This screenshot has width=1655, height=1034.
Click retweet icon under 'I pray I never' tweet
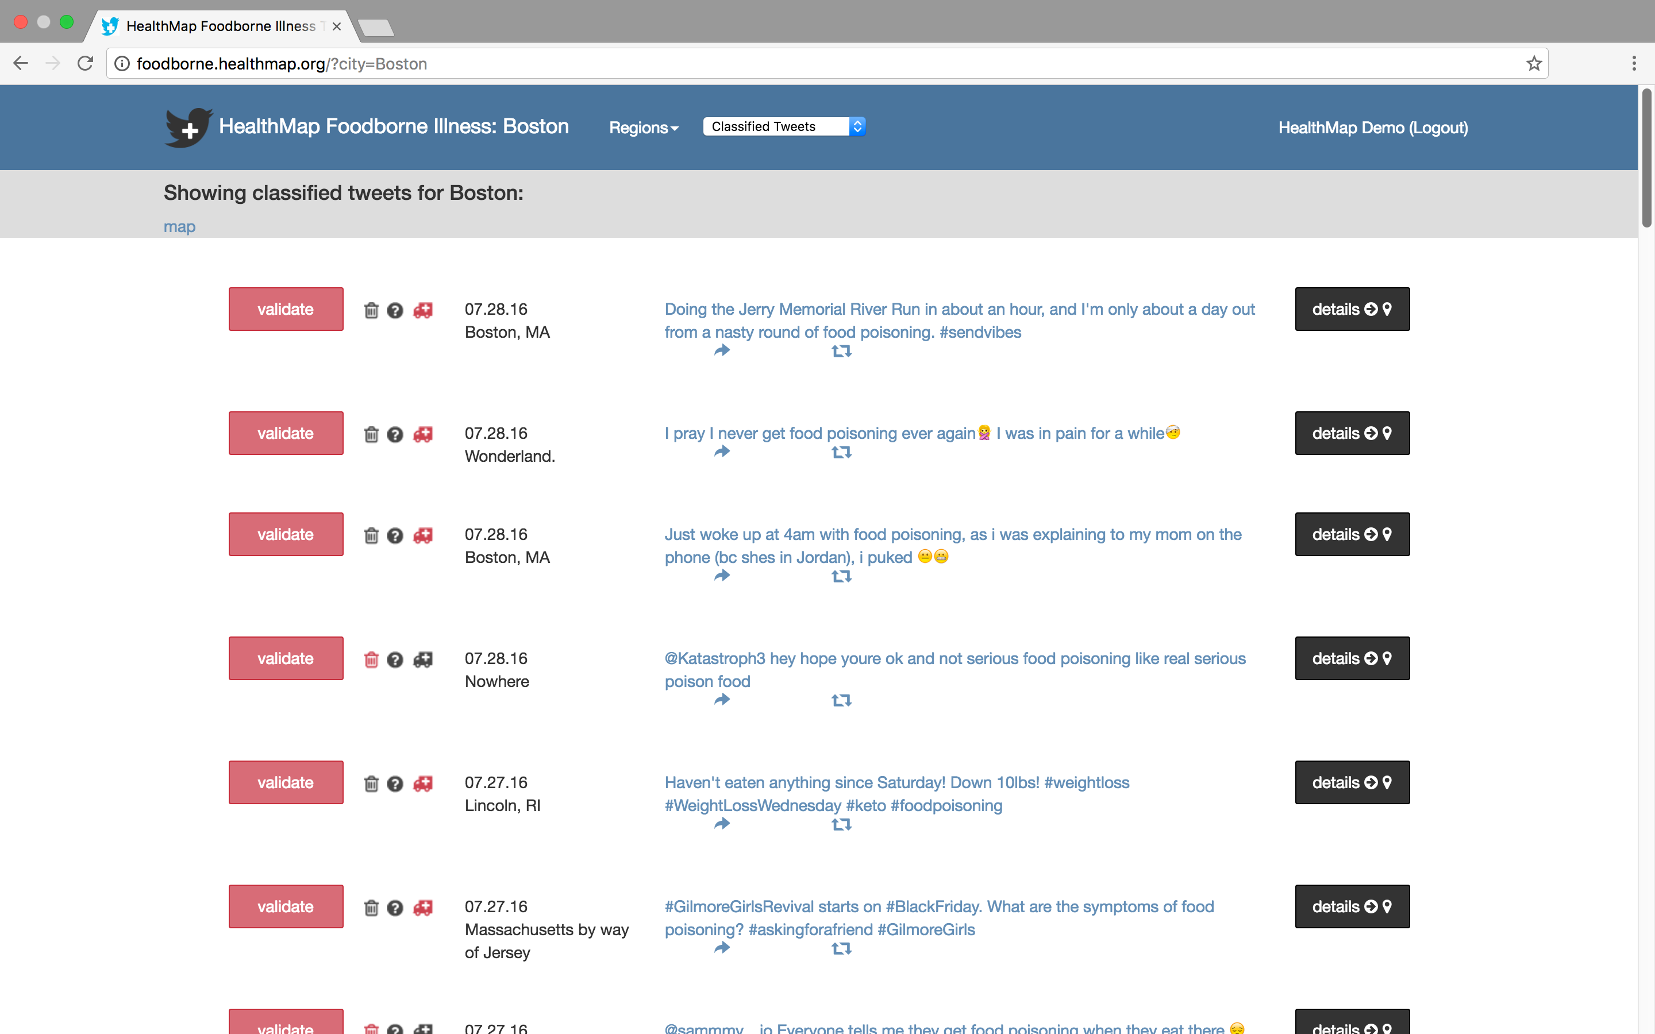[x=842, y=452]
